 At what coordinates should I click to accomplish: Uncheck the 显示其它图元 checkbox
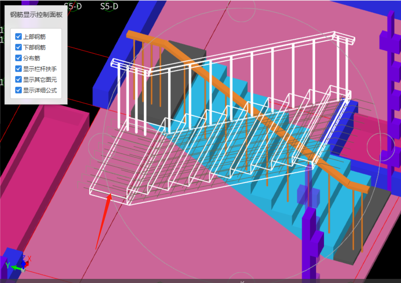click(x=18, y=80)
